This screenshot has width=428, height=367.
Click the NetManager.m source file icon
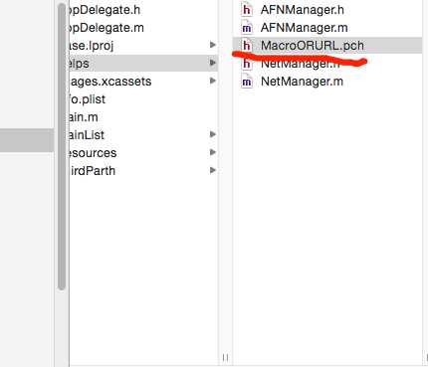point(246,82)
